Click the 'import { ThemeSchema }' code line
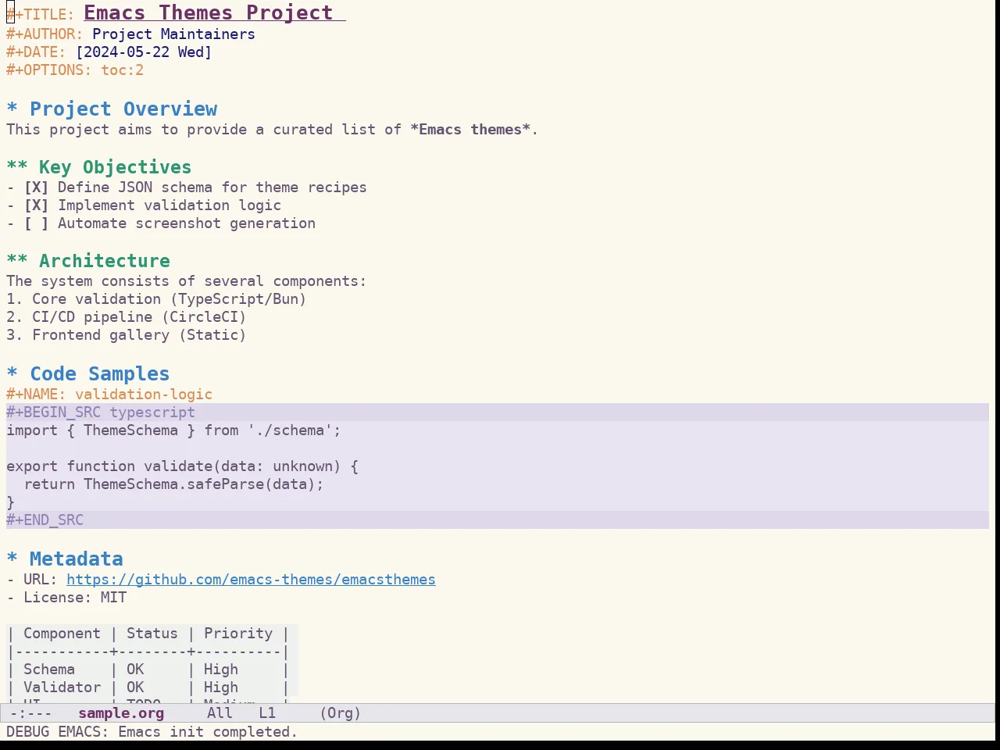Image resolution: width=1000 pixels, height=750 pixels. [173, 430]
